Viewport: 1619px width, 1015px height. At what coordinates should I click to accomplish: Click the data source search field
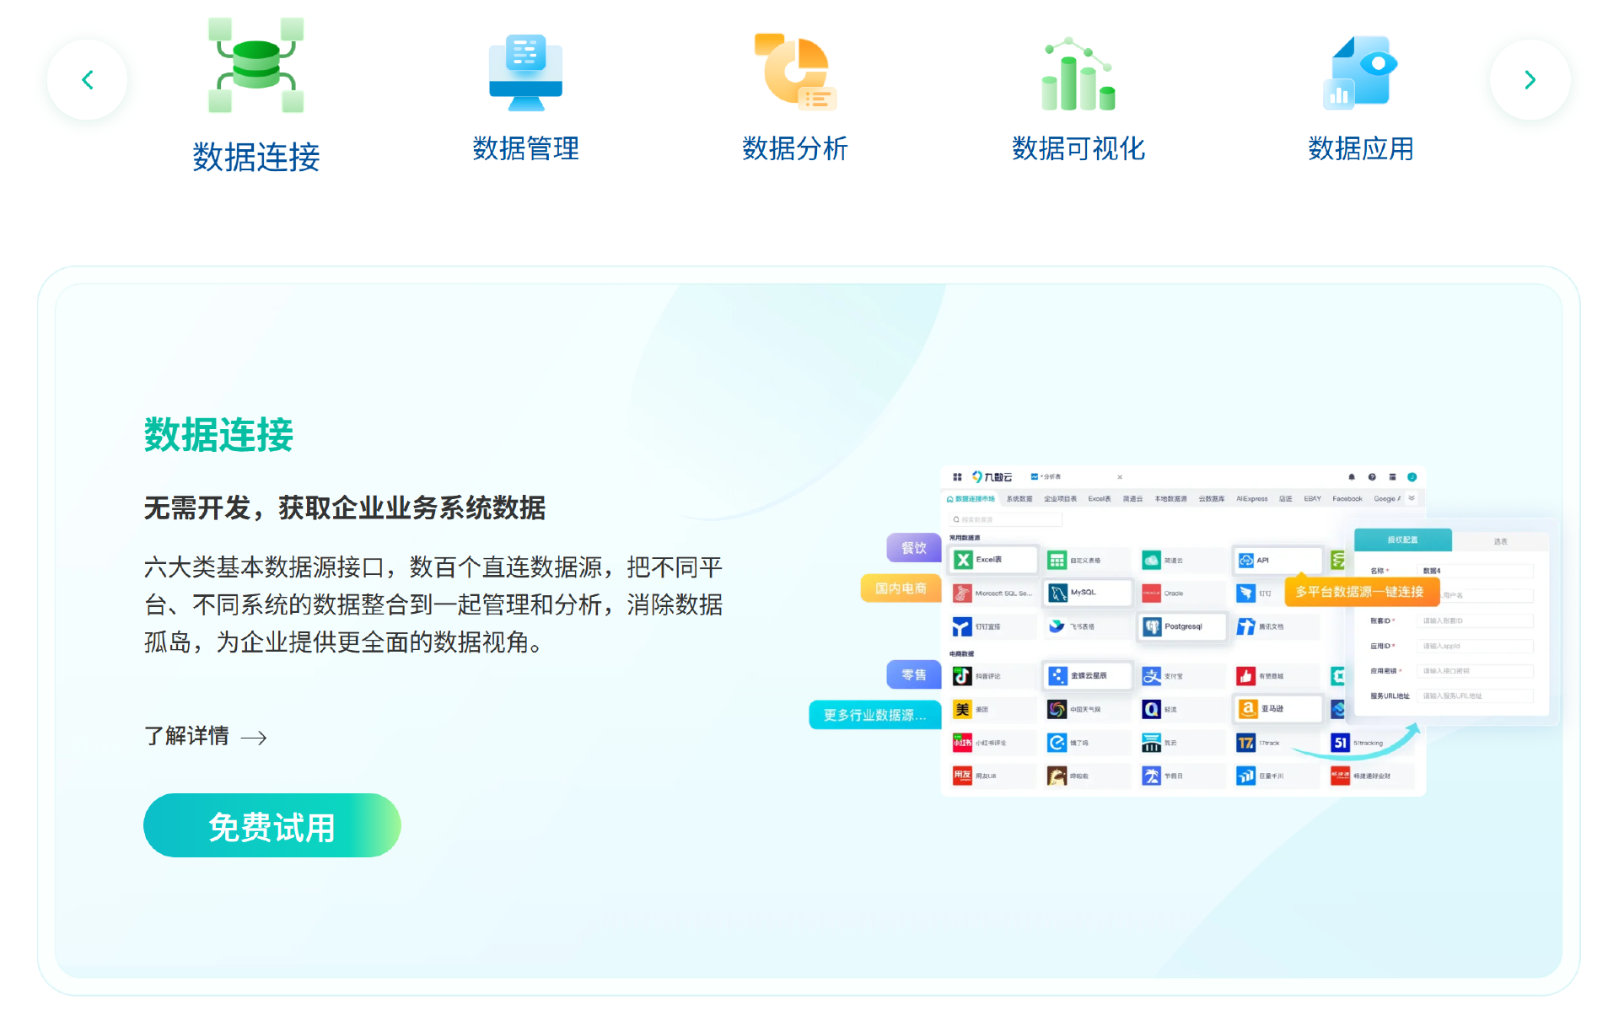point(1006,519)
